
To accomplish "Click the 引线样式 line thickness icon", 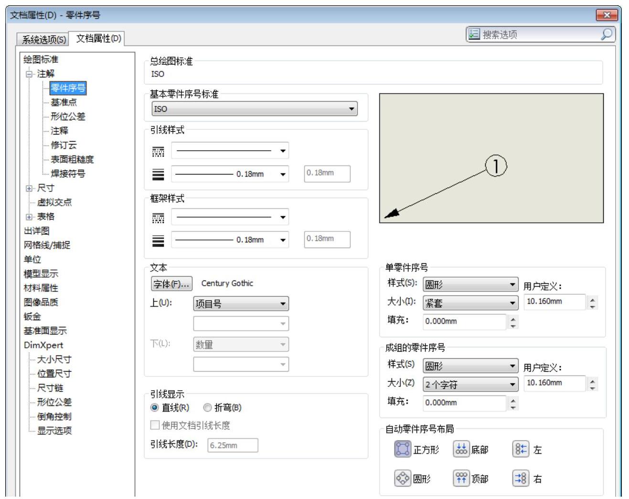I will point(158,174).
